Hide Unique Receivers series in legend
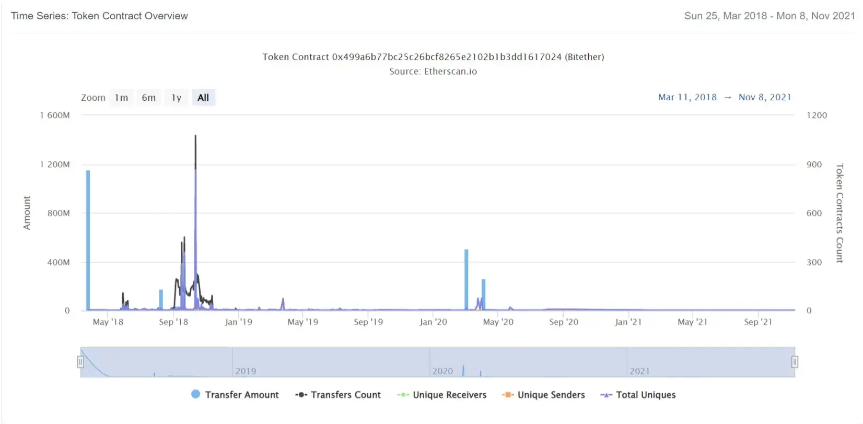This screenshot has height=424, width=863. point(441,395)
